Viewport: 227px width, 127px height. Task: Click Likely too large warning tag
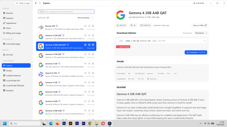tap(123, 47)
